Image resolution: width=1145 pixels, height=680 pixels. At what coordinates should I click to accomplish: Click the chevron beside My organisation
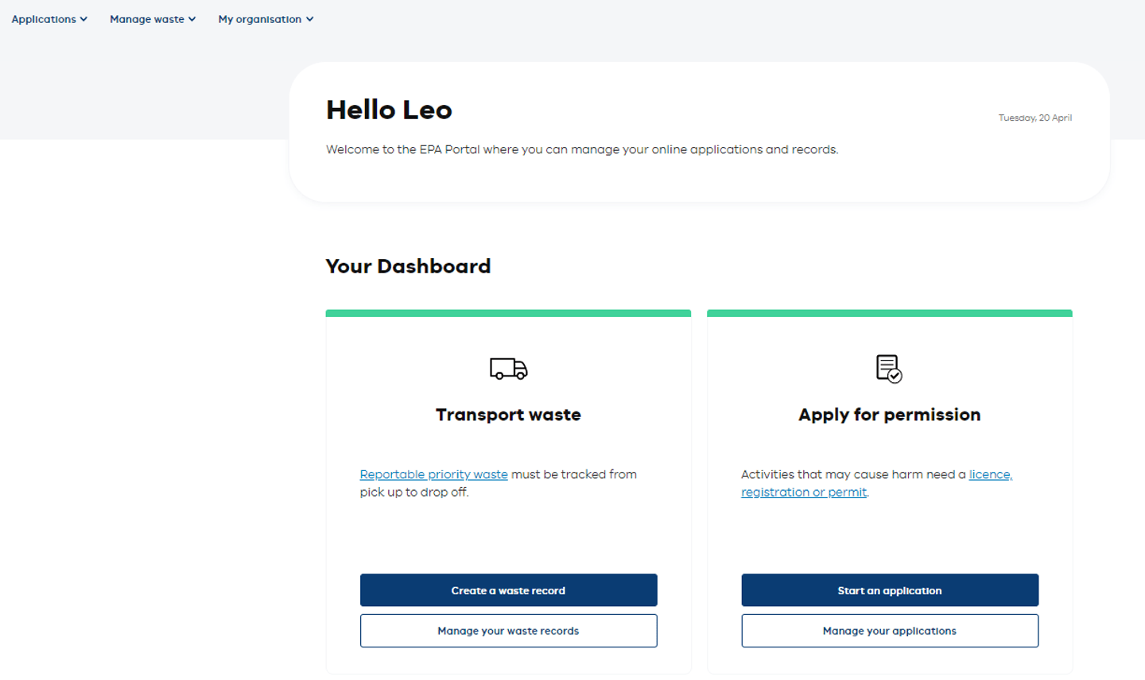pyautogui.click(x=309, y=19)
